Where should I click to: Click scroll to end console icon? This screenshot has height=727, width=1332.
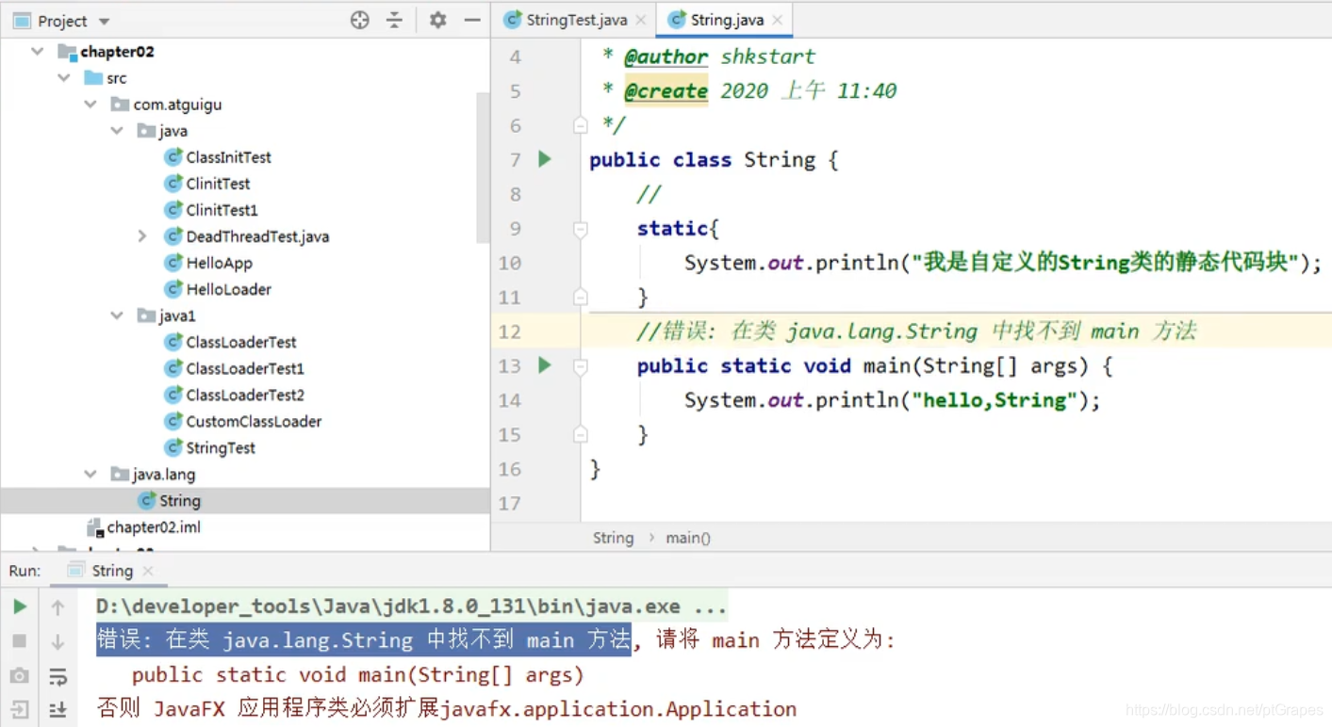click(58, 709)
